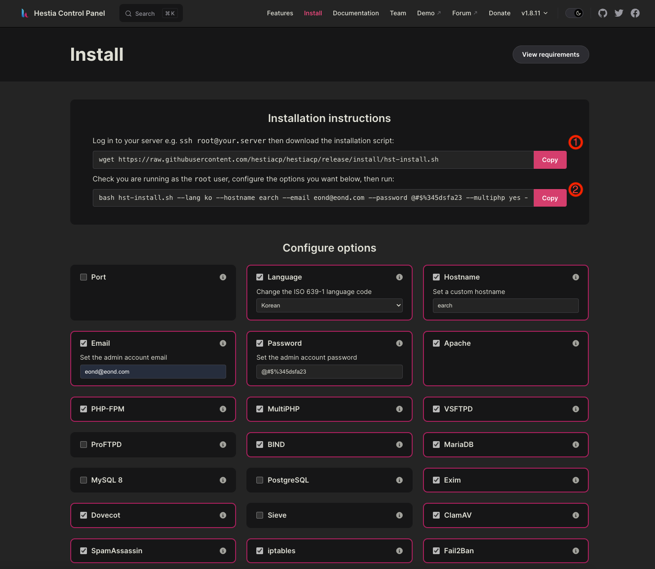The image size is (655, 569).
Task: Show info for the Fail2Ban option
Action: pos(576,551)
